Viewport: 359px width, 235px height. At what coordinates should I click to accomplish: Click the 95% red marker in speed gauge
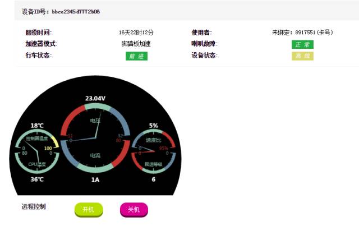point(164,148)
